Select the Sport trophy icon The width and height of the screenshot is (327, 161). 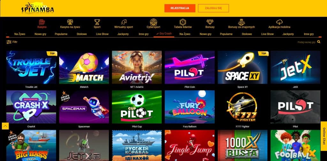(x=97, y=22)
